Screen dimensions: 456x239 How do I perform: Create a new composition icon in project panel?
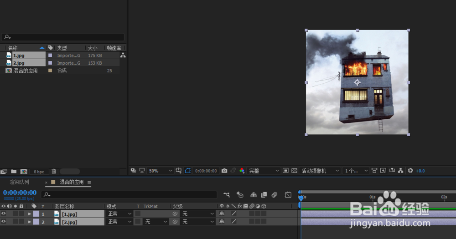click(x=24, y=172)
